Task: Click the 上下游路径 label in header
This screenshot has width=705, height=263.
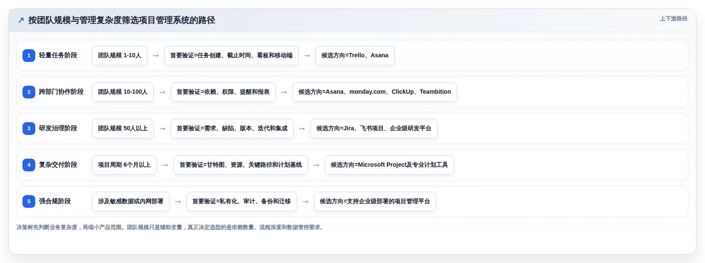Action: coord(674,19)
